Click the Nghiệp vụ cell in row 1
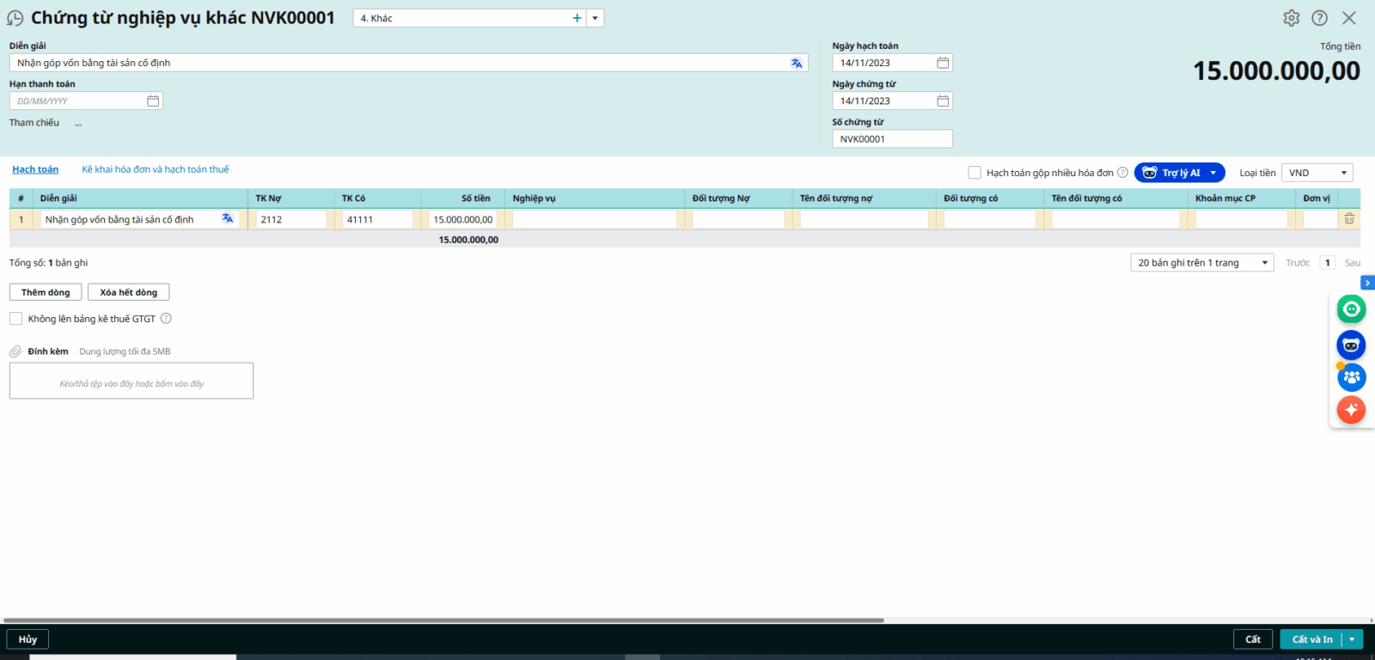 coord(595,220)
